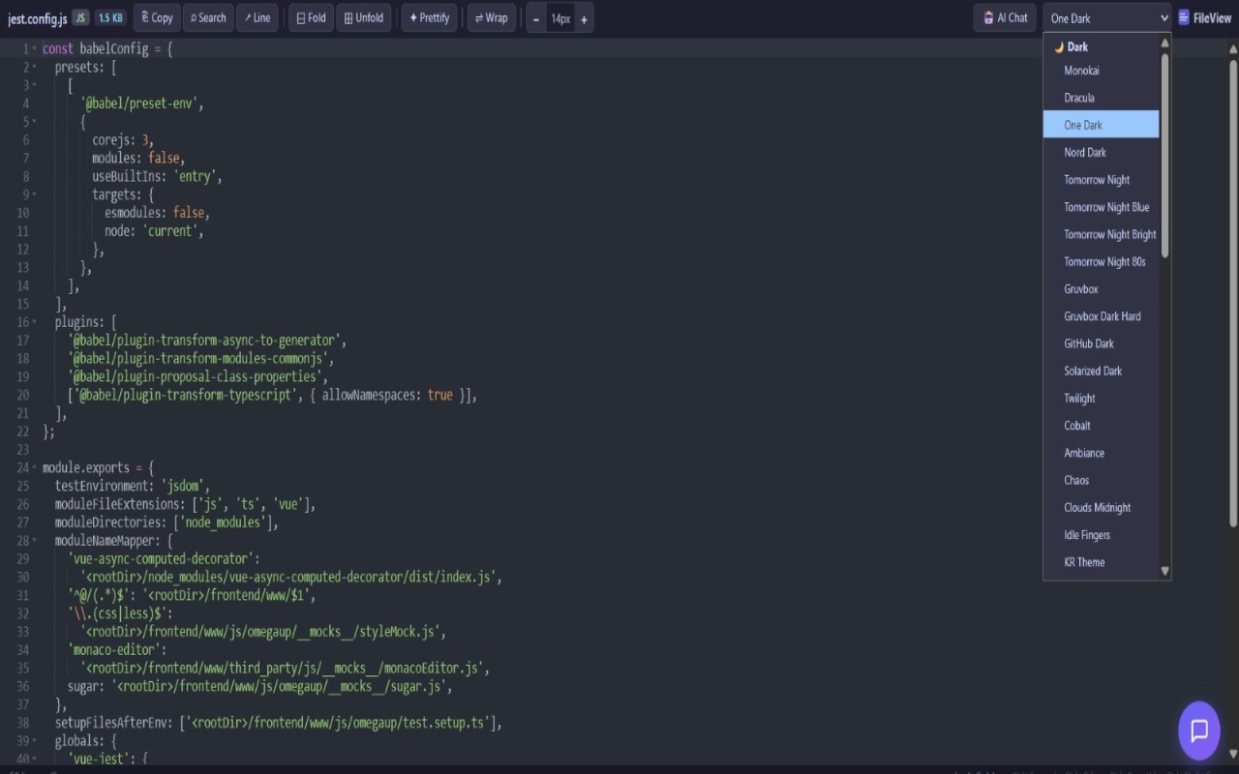Unfold all code with Unfold button
The height and width of the screenshot is (774, 1239).
[364, 17]
